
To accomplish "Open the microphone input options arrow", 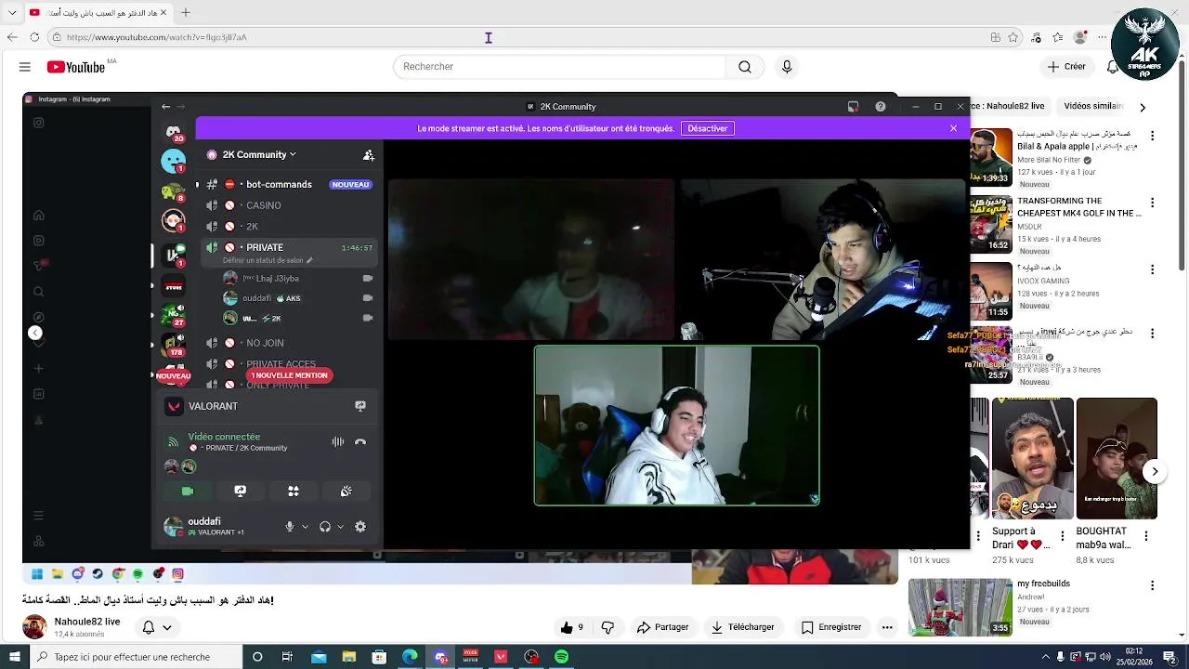I will pos(305,527).
